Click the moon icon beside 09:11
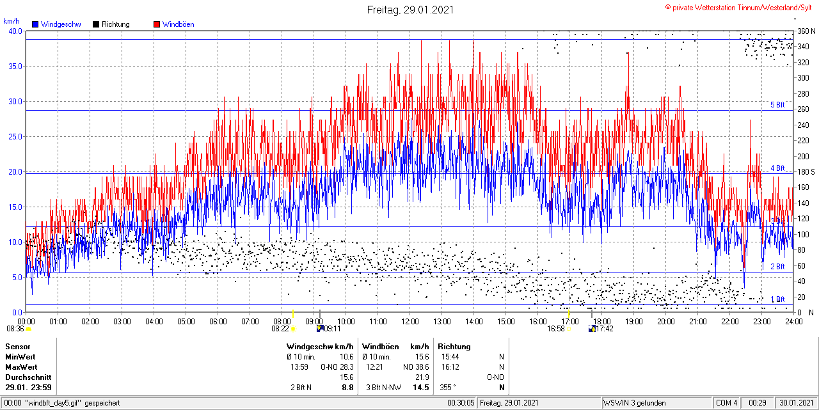Screen dimensions: 819x410 pyautogui.click(x=320, y=329)
